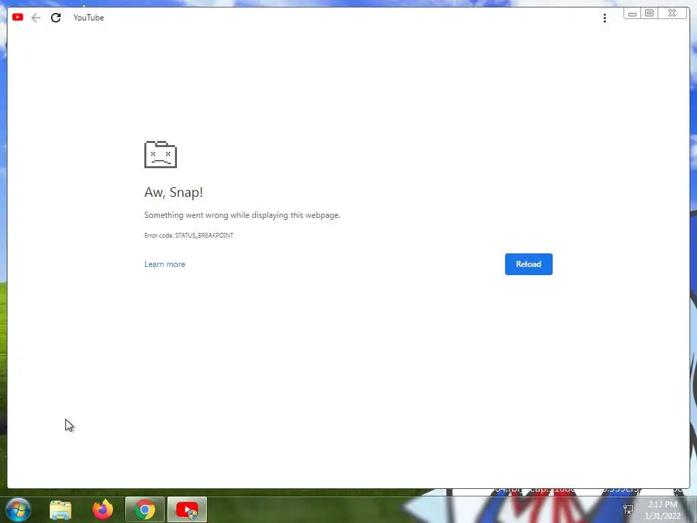The width and height of the screenshot is (697, 523).
Task: Open the Windows Start menu
Action: (18, 509)
